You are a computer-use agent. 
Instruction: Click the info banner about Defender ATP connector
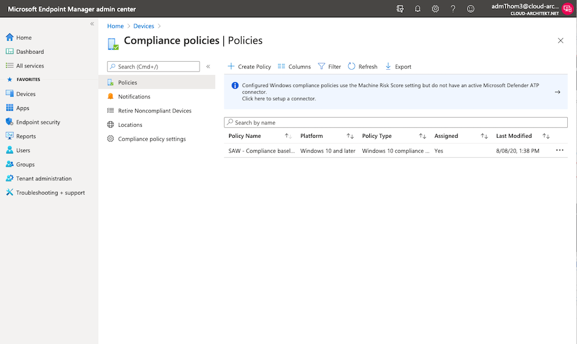[396, 92]
